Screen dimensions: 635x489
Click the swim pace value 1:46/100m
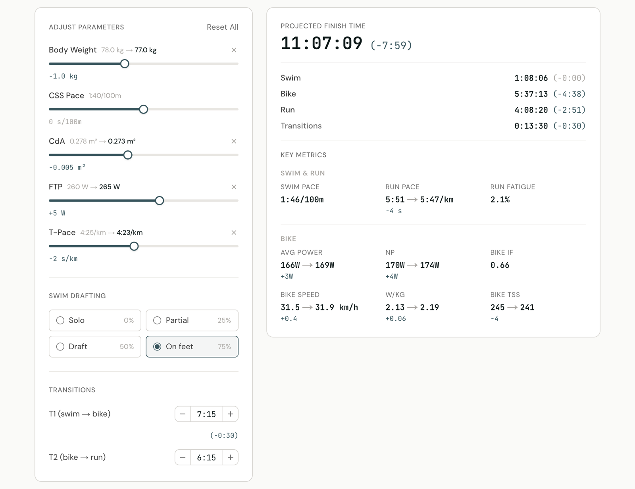point(302,200)
